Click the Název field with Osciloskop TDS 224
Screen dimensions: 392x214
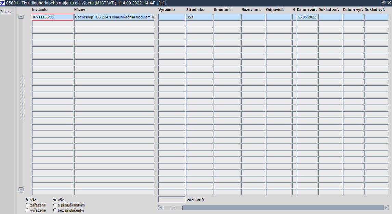[x=115, y=17]
